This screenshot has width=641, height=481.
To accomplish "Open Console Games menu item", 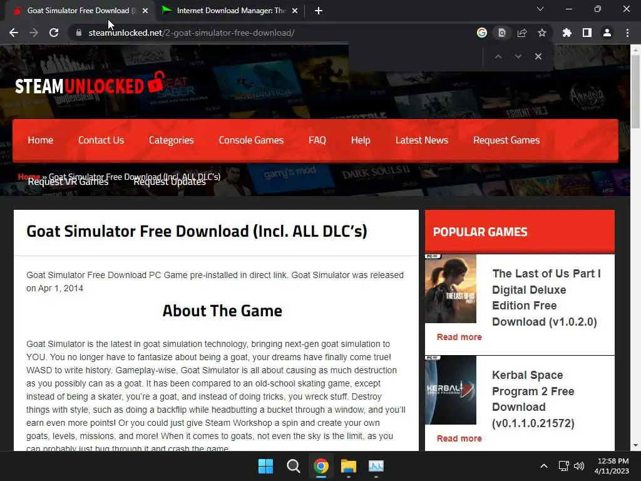I will pyautogui.click(x=251, y=140).
